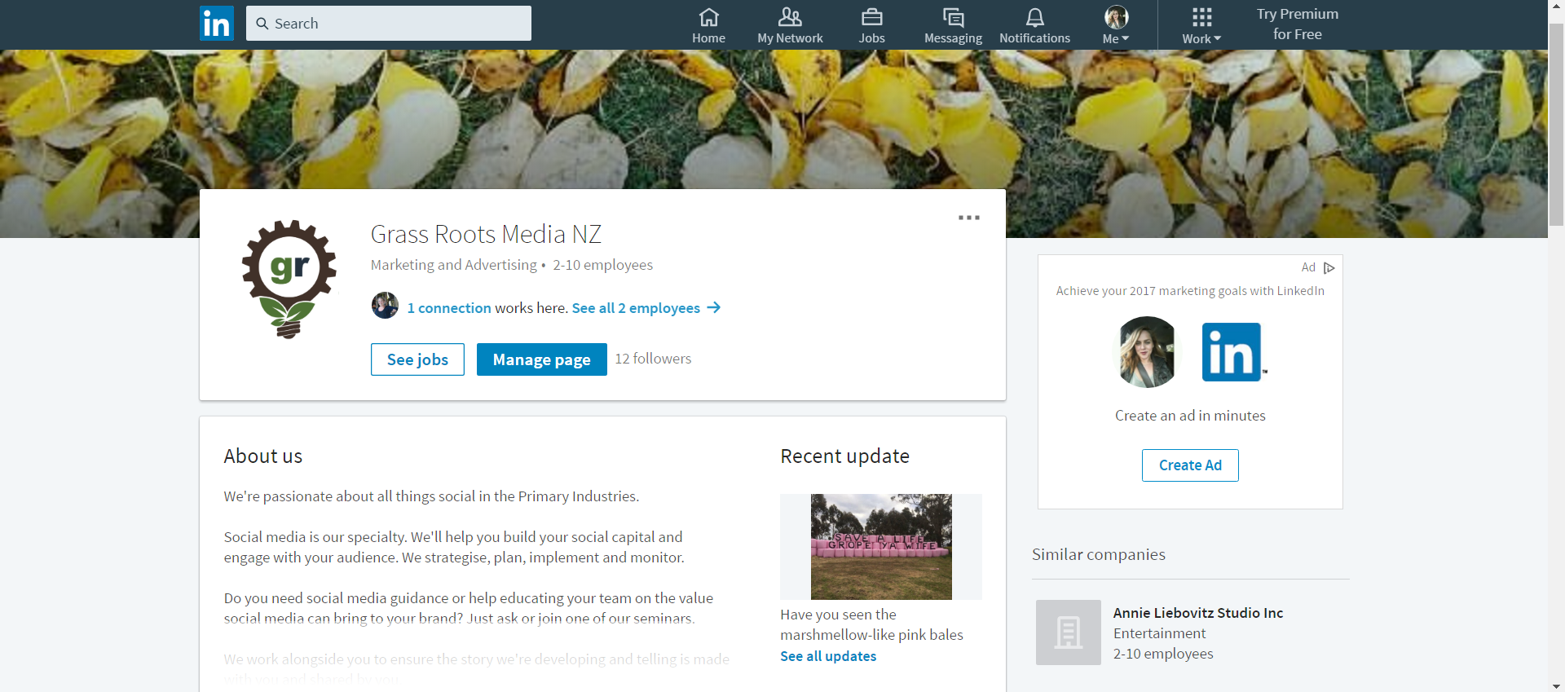1565x692 pixels.
Task: Click the page scrollbar down arrow
Action: pos(1556,685)
